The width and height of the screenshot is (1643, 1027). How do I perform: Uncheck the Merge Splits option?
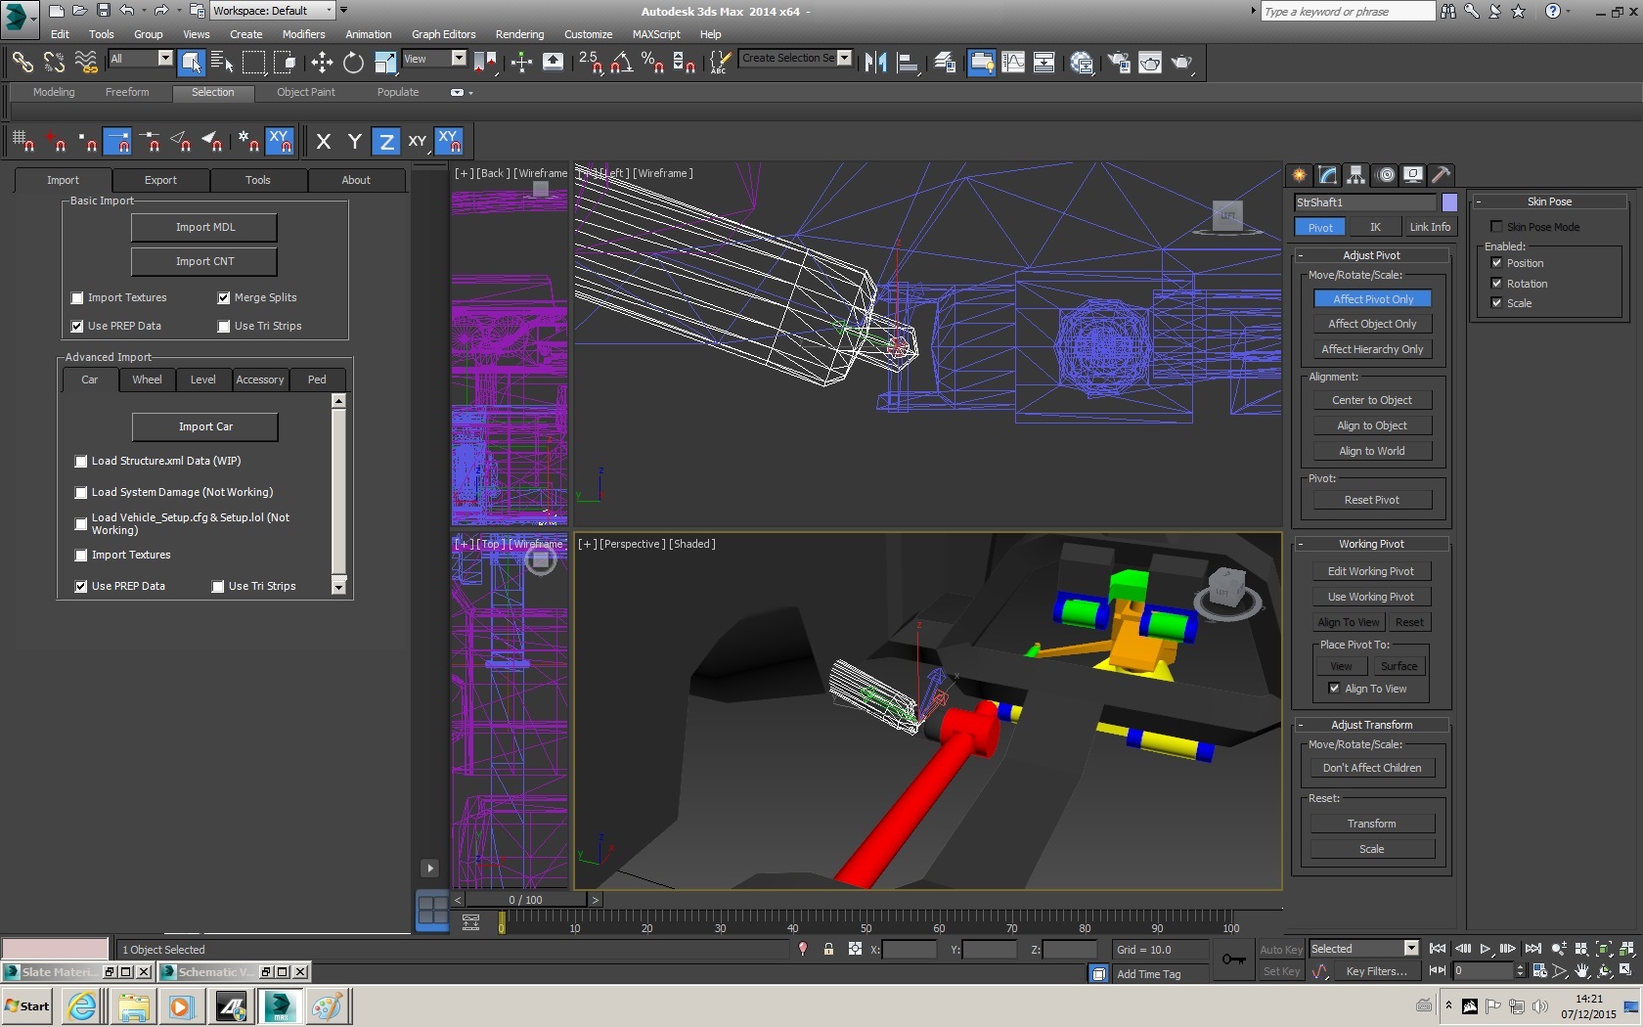point(224,298)
